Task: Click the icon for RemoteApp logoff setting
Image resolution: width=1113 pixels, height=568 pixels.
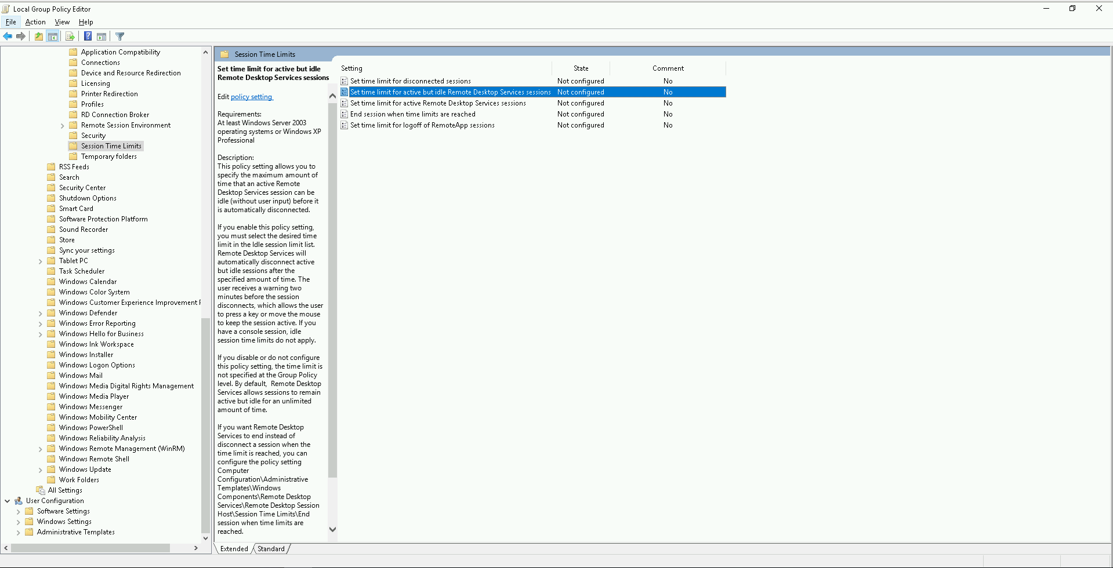Action: (345, 125)
